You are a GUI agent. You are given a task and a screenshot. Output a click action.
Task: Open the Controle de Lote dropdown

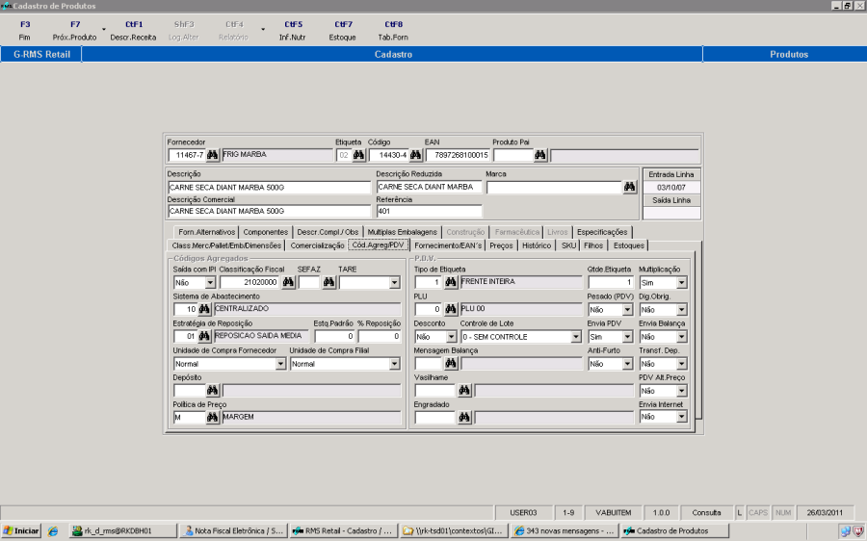click(x=576, y=337)
